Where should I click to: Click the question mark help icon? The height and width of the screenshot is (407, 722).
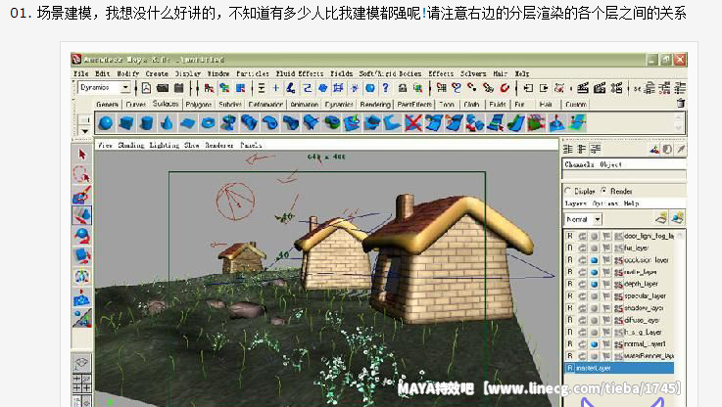point(385,87)
